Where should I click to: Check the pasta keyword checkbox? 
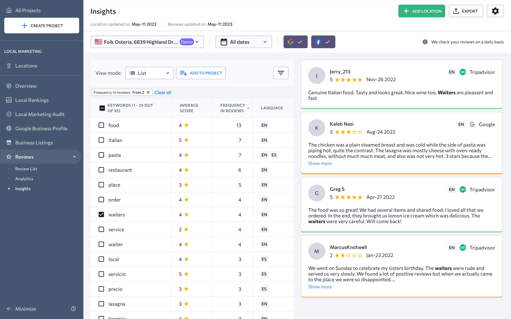pos(101,155)
